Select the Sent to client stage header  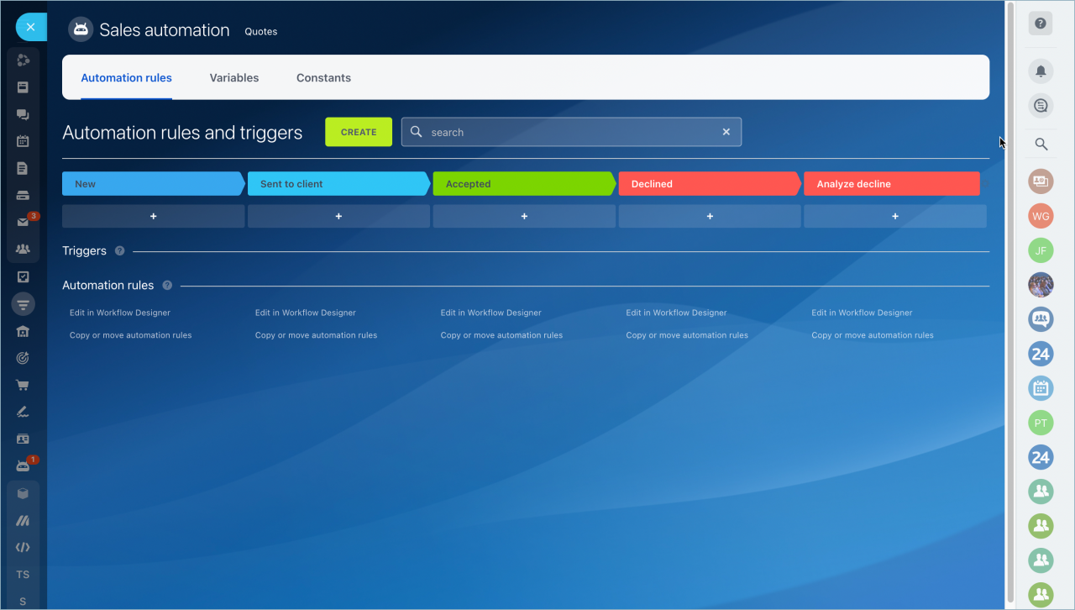(339, 184)
